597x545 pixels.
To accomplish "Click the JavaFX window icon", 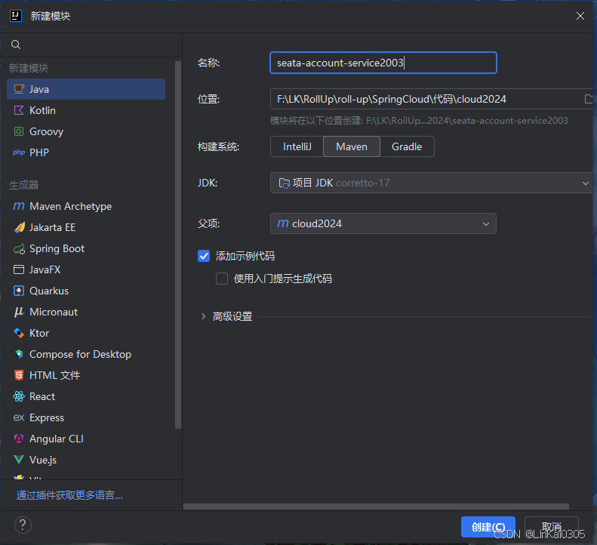I will [19, 269].
